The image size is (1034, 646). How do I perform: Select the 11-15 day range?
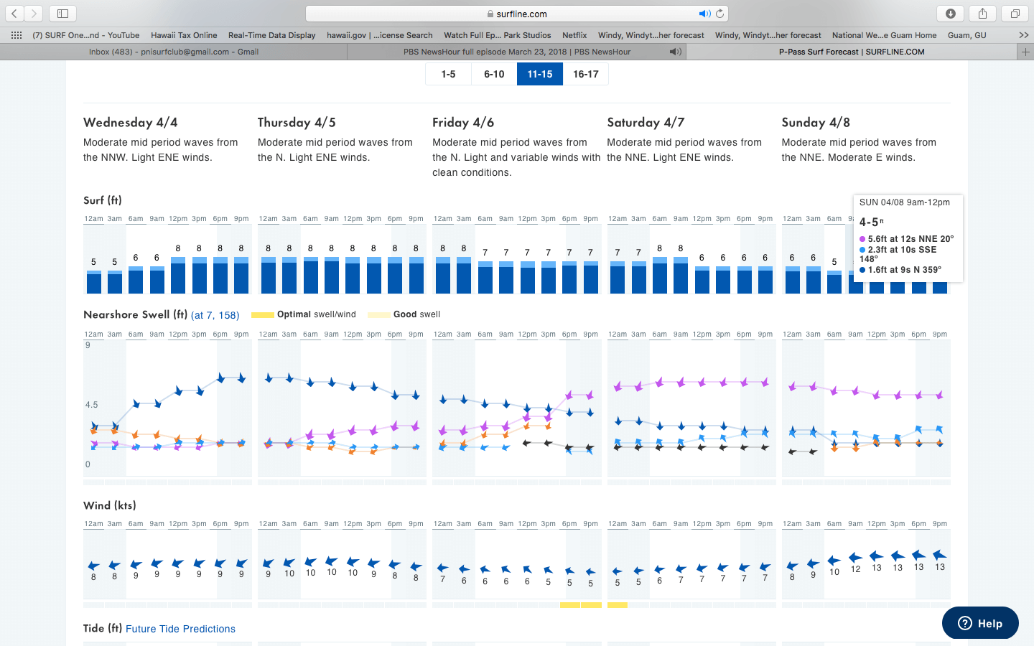point(540,74)
